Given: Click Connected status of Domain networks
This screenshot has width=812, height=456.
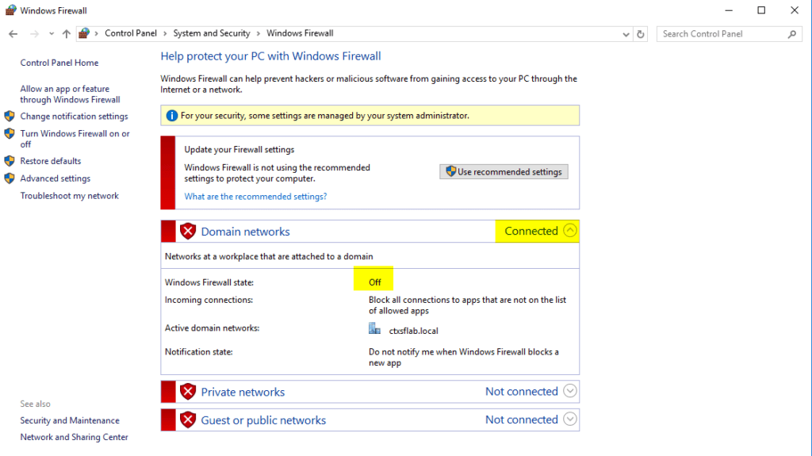Looking at the screenshot, I should point(530,231).
